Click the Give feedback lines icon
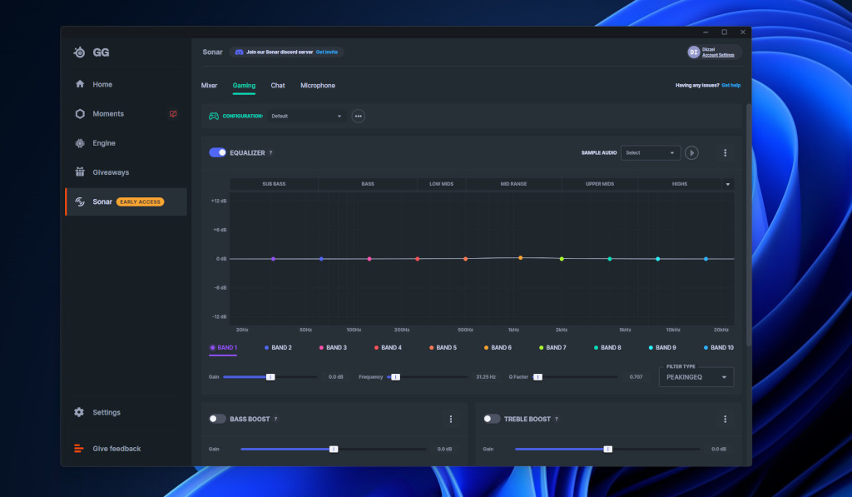Image resolution: width=852 pixels, height=497 pixels. pyautogui.click(x=79, y=449)
